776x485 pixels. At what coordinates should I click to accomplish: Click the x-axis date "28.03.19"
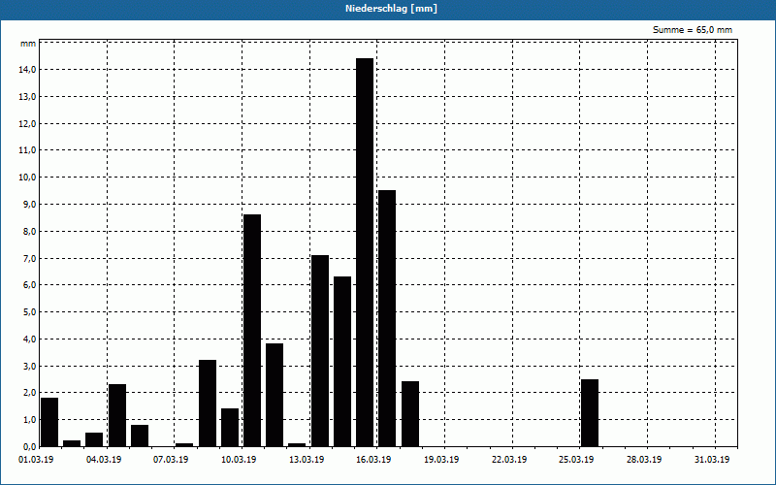(644, 460)
